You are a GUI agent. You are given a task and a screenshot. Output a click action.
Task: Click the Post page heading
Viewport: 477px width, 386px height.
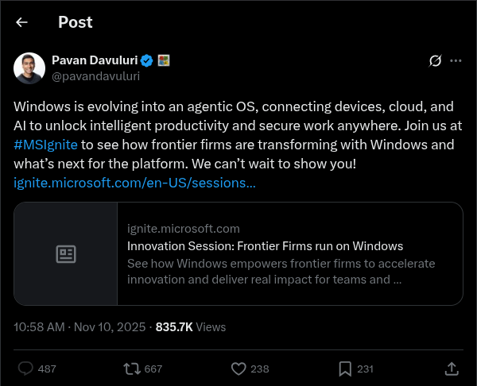(x=75, y=22)
